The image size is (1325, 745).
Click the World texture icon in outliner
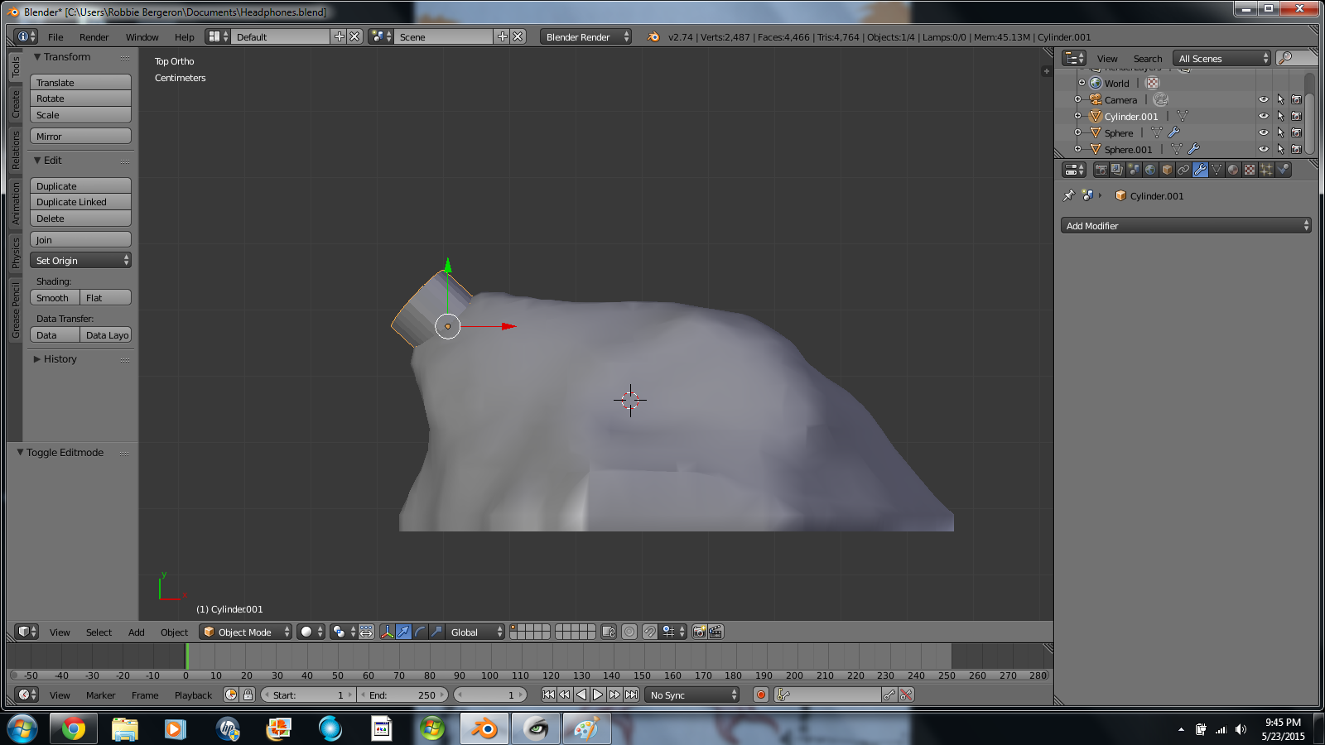(x=1152, y=83)
